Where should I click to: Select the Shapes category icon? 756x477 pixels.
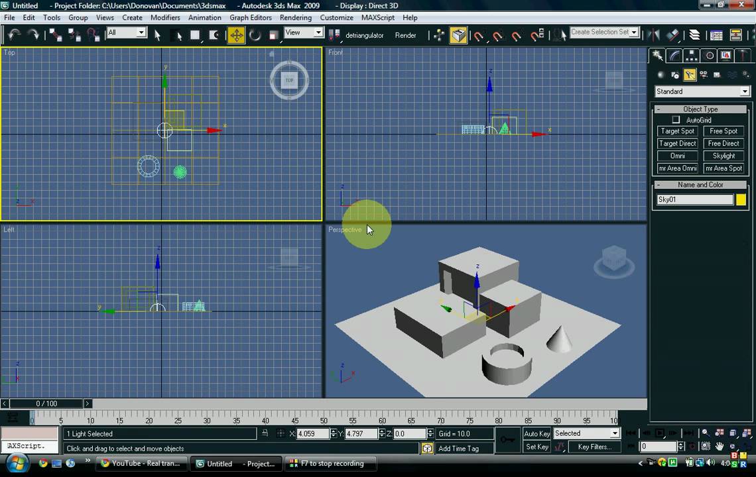pos(675,75)
